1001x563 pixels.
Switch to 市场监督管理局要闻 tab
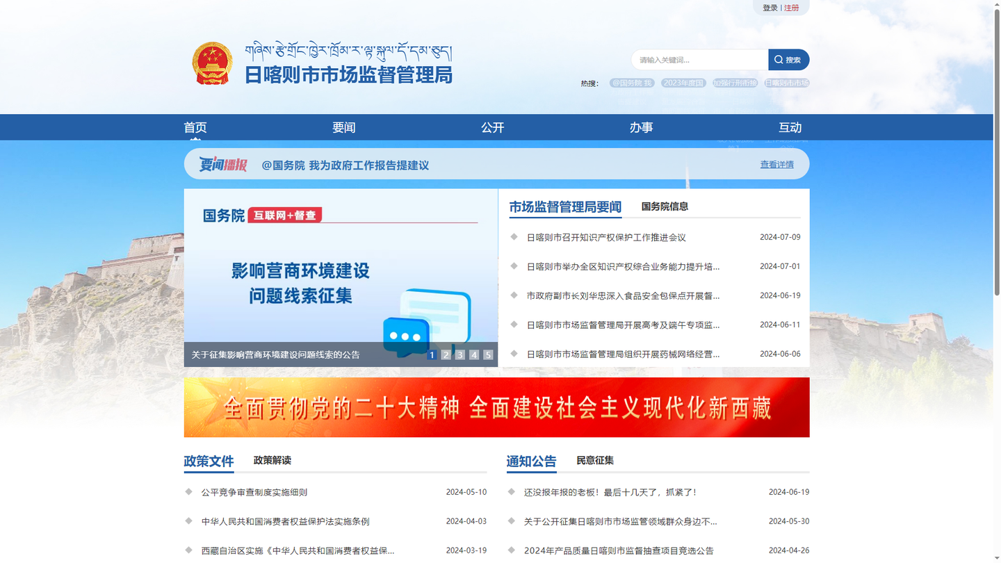tap(565, 207)
